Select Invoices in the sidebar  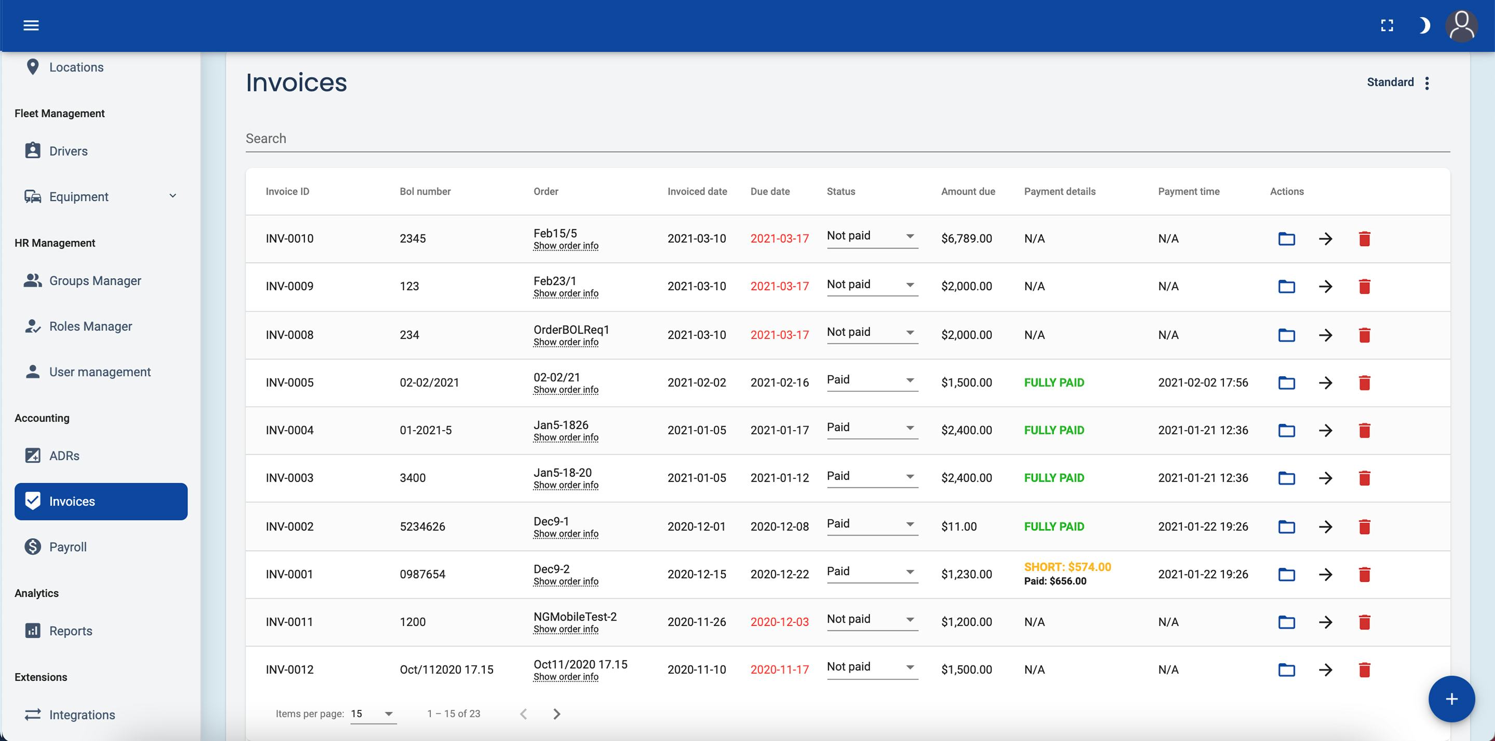pyautogui.click(x=72, y=501)
